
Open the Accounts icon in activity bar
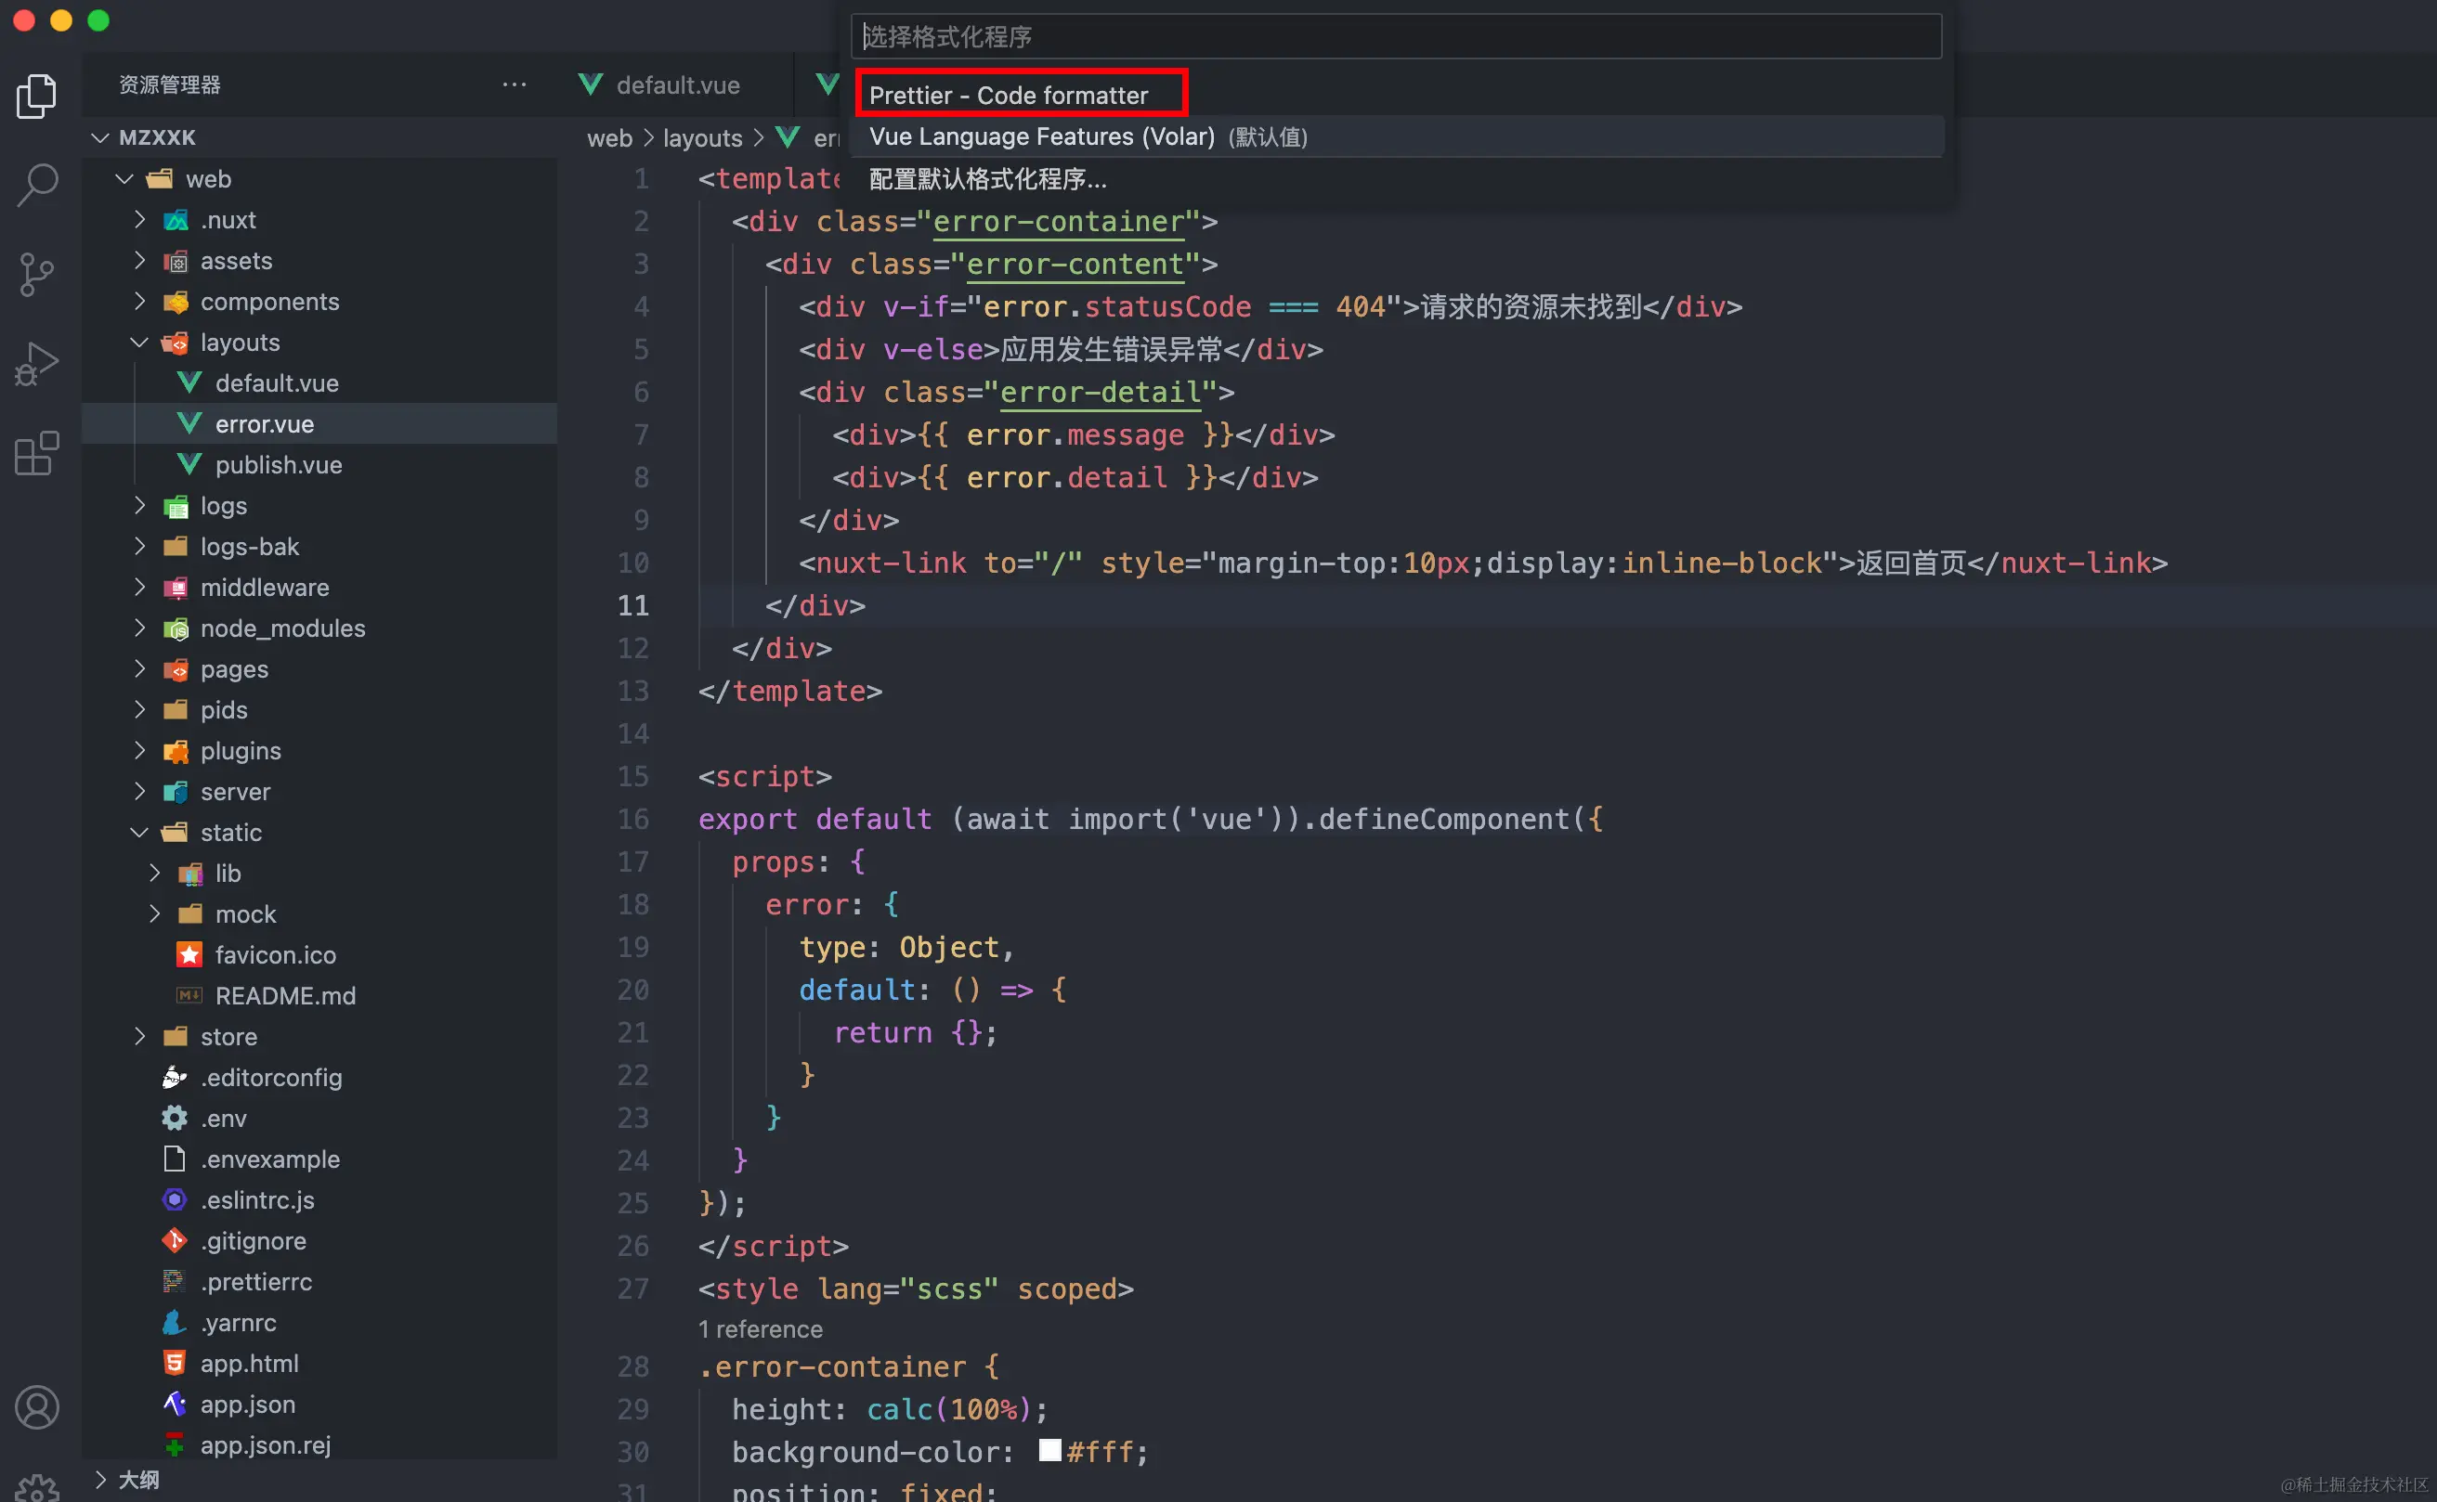tap(37, 1407)
